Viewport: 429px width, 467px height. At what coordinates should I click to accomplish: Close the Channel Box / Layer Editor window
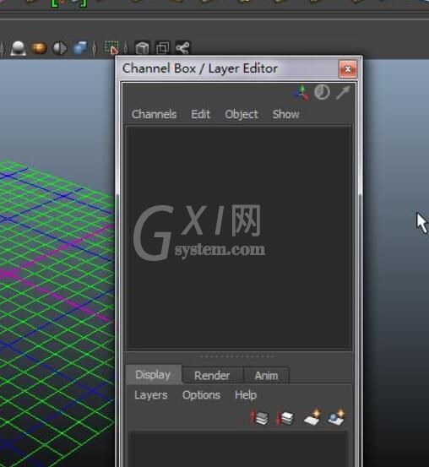coord(348,69)
